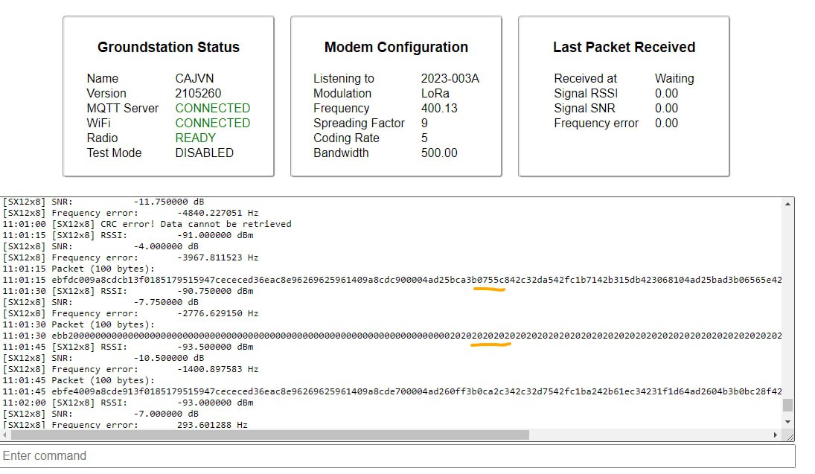The width and height of the screenshot is (815, 474).
Task: Click the vertical scrollbar thumb in log
Action: (787, 405)
